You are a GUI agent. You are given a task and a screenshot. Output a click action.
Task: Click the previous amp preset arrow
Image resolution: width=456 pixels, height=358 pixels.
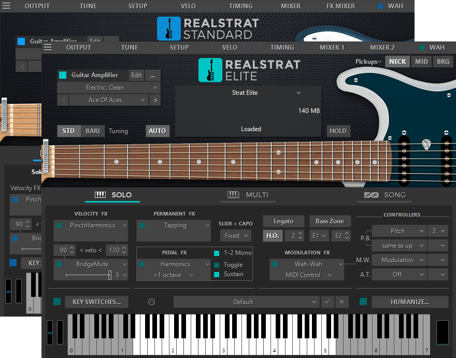click(x=63, y=100)
